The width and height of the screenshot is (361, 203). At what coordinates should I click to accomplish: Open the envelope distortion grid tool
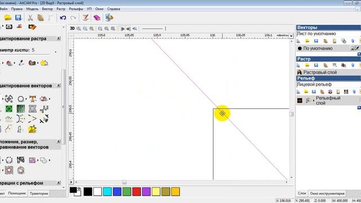point(33,109)
